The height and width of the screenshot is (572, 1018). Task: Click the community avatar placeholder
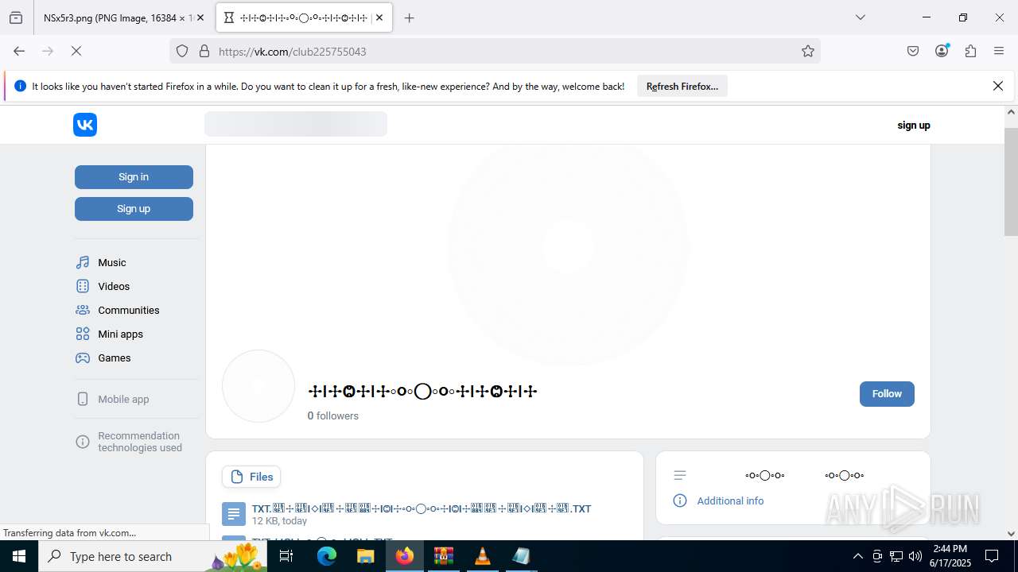pyautogui.click(x=258, y=386)
